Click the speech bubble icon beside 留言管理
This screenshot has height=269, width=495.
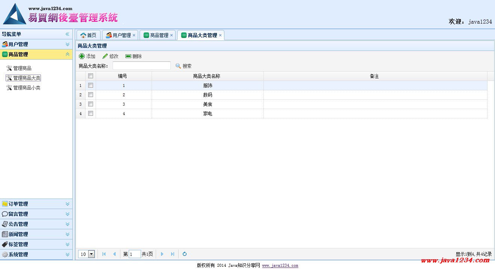coord(5,214)
